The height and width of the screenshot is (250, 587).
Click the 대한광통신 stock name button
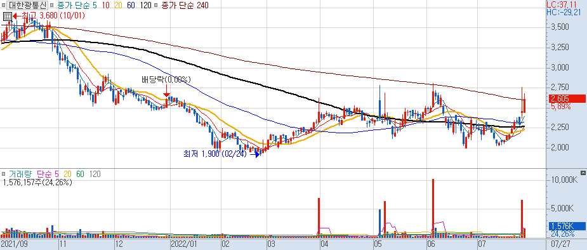tap(28, 5)
